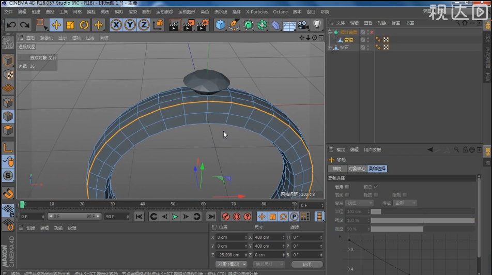Adjust the 半径 radius slider

coord(423,211)
